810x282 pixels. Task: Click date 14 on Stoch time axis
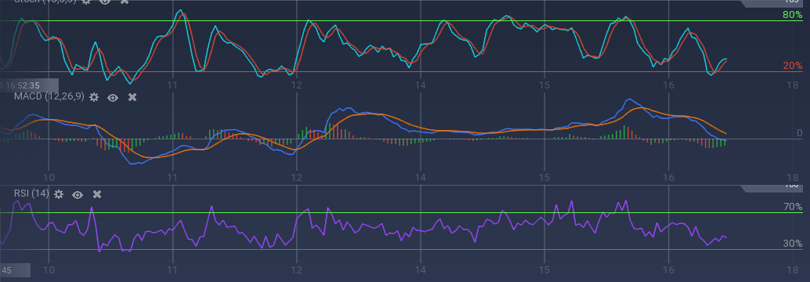(x=420, y=85)
